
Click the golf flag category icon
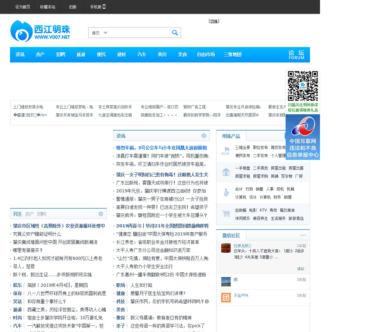click(226, 151)
